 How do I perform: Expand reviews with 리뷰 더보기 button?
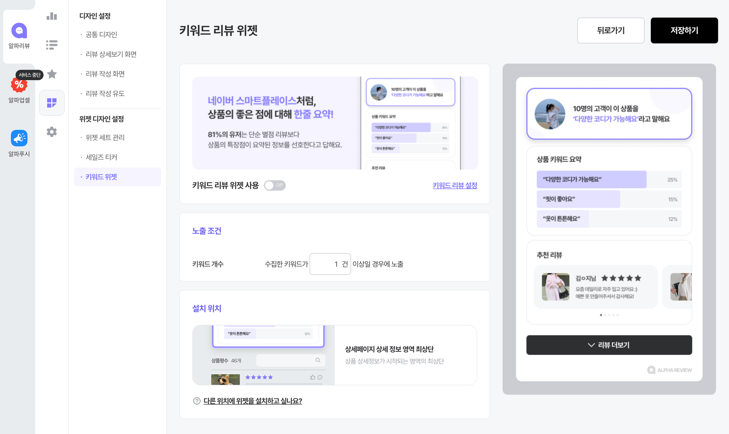click(x=609, y=345)
